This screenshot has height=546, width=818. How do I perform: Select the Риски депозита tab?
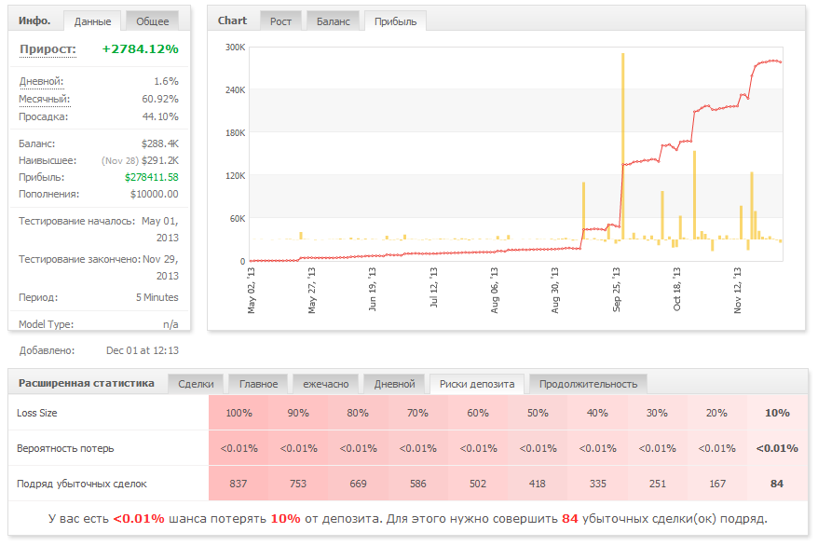pos(477,384)
